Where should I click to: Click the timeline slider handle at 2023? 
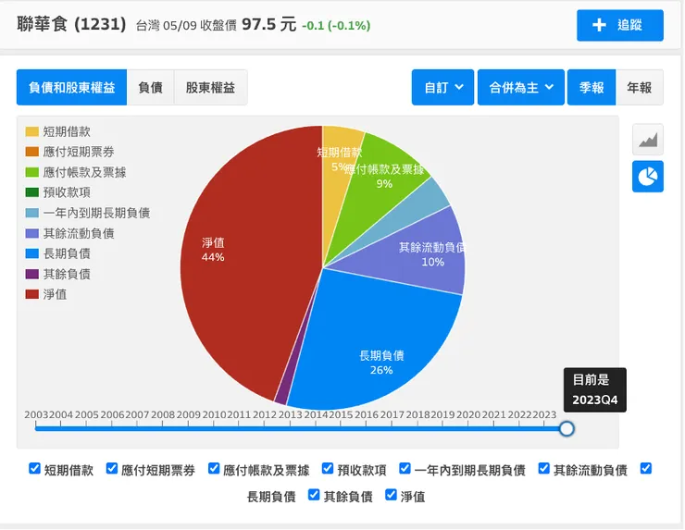click(x=567, y=428)
